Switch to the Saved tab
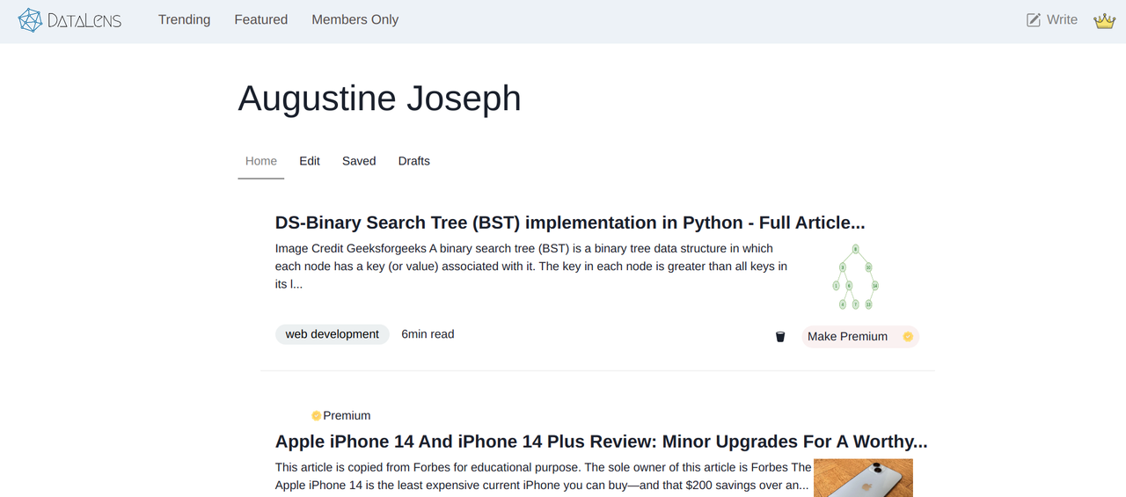This screenshot has height=497, width=1126. pyautogui.click(x=359, y=161)
